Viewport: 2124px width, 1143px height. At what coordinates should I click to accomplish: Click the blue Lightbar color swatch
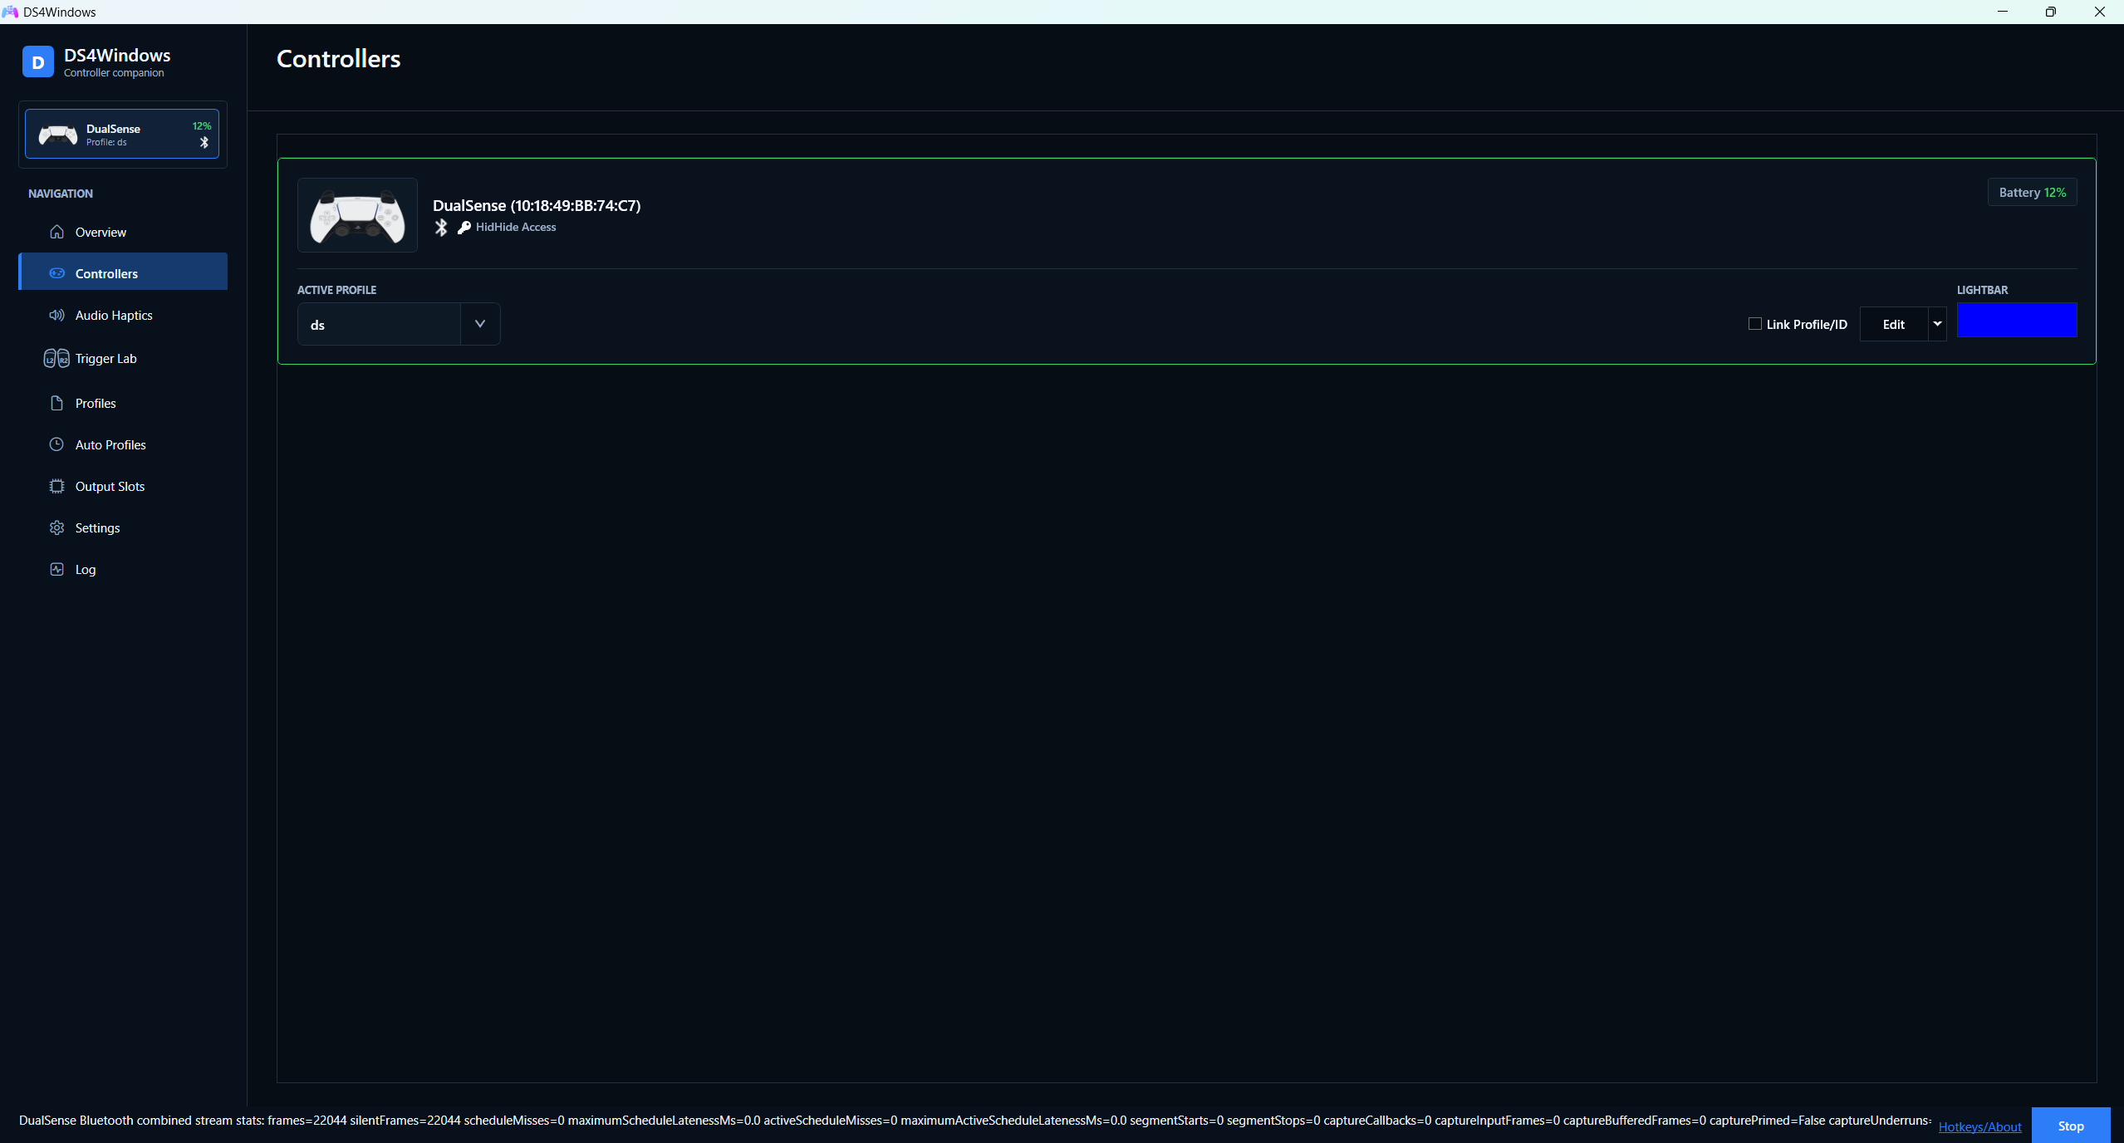pyautogui.click(x=2017, y=320)
